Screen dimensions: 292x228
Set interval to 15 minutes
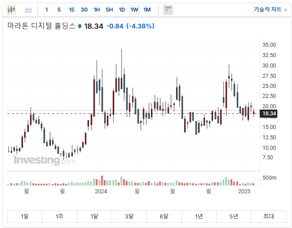point(71,10)
